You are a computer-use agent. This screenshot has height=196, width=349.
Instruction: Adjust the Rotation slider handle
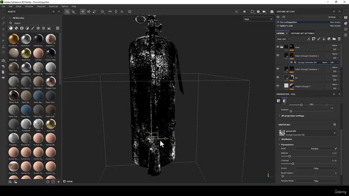point(291,111)
